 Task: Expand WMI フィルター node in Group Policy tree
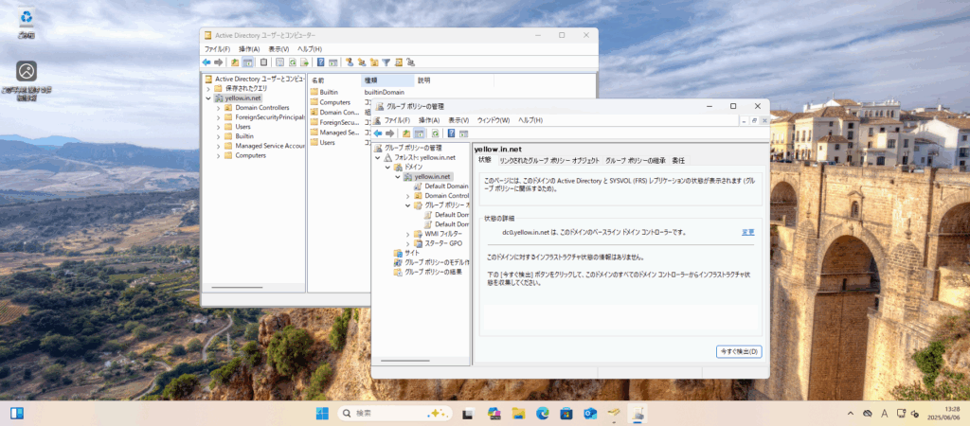tap(407, 234)
